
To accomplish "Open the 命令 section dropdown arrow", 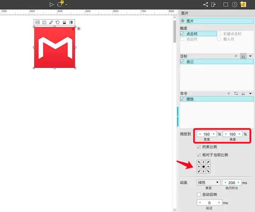I will pyautogui.click(x=250, y=94).
